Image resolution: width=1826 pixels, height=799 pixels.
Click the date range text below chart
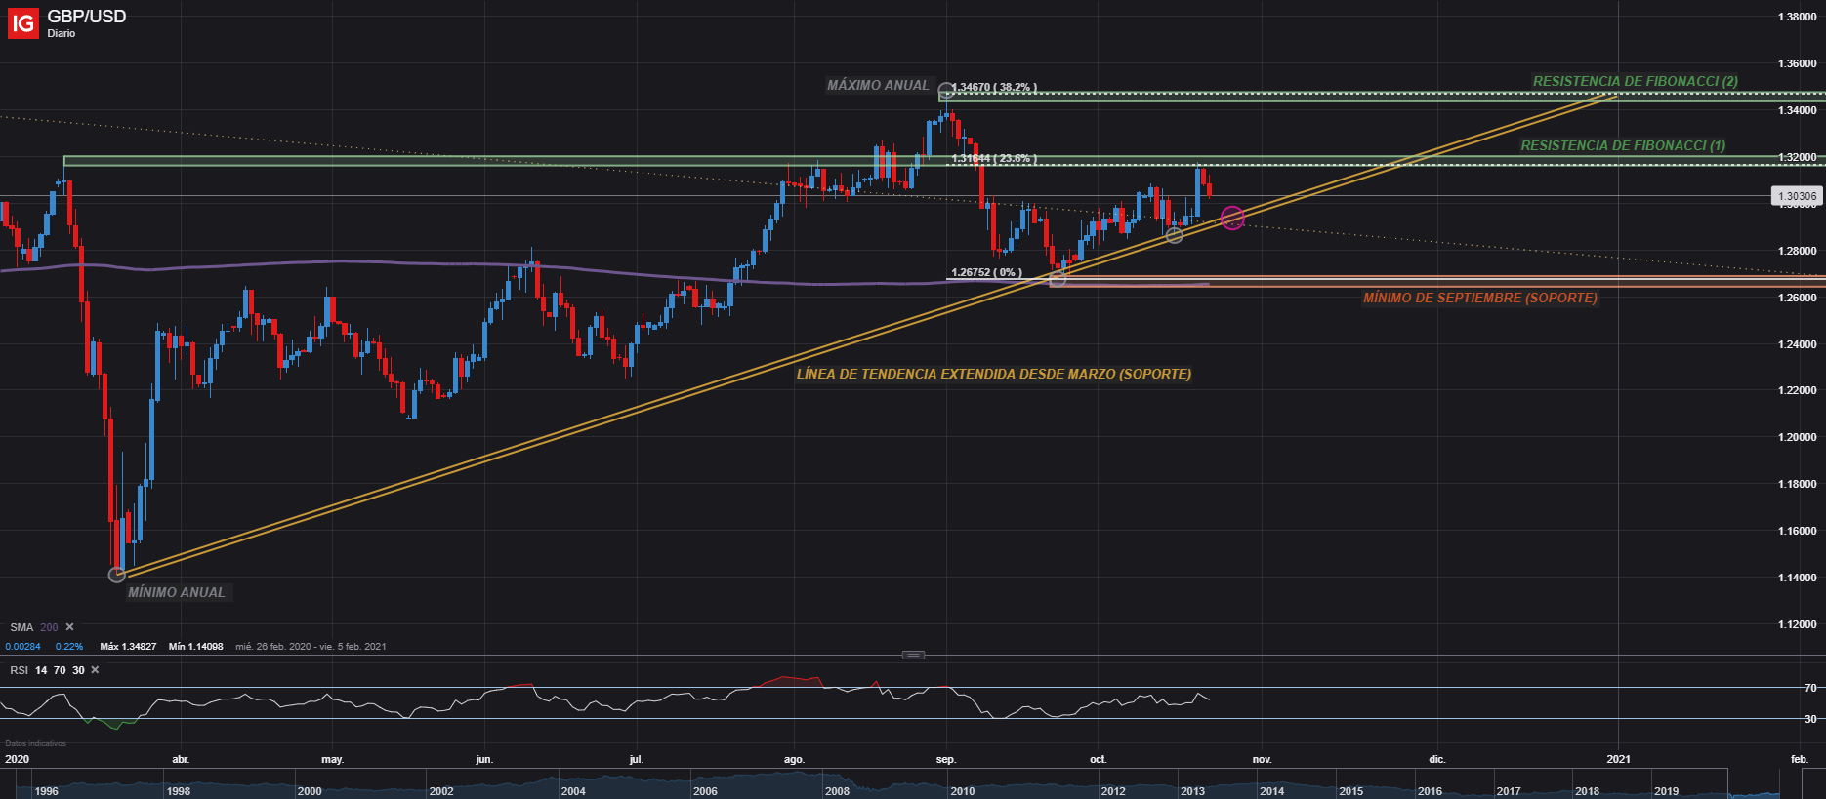pos(311,646)
